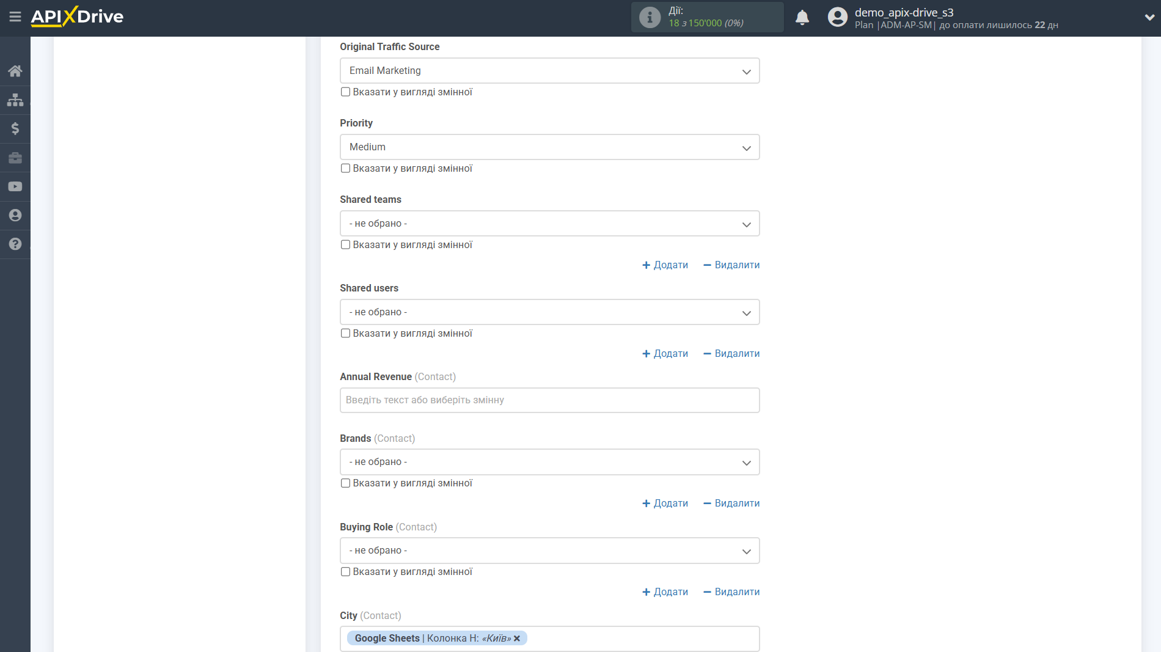Click Додати under Brands
Viewport: 1161px width, 652px height.
665,504
